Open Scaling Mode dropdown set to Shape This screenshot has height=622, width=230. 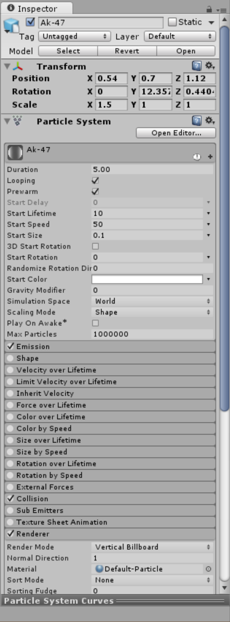pos(152,312)
